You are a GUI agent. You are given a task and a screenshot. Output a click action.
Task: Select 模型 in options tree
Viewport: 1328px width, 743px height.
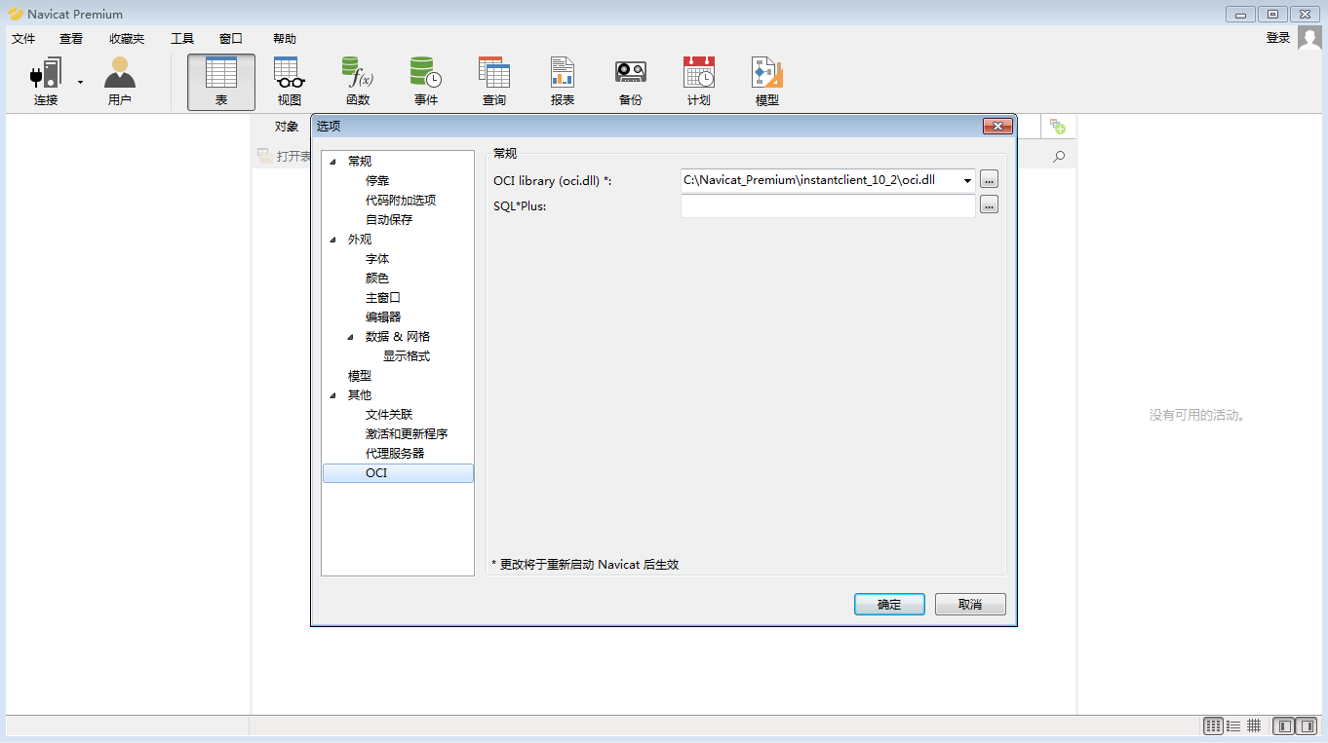point(360,375)
